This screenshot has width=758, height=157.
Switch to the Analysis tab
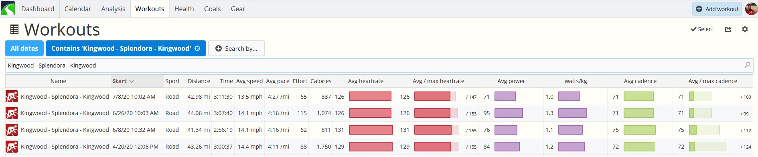click(x=113, y=9)
